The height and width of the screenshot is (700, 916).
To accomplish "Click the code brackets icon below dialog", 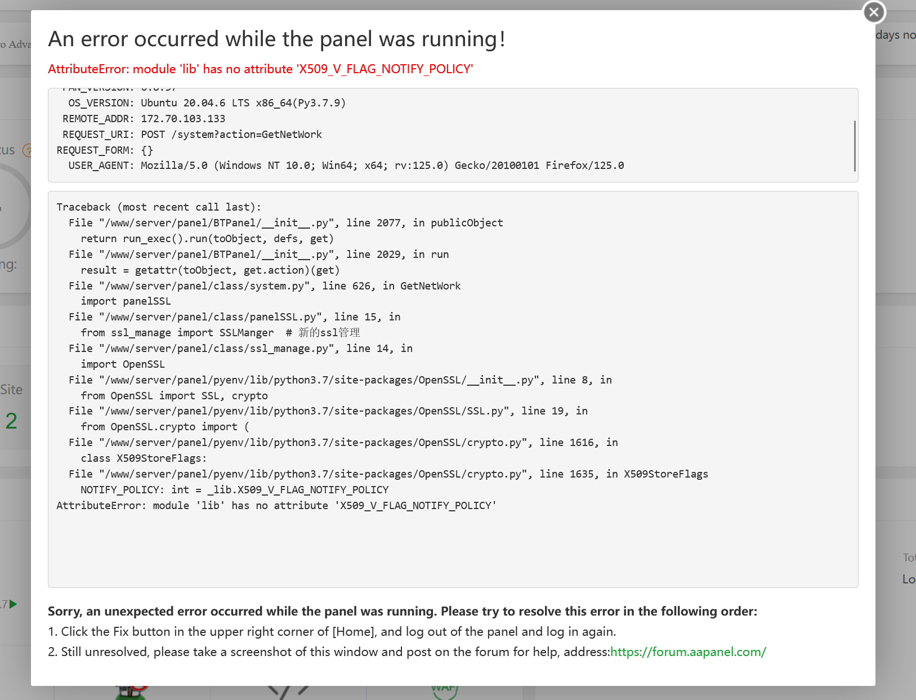I will (288, 691).
